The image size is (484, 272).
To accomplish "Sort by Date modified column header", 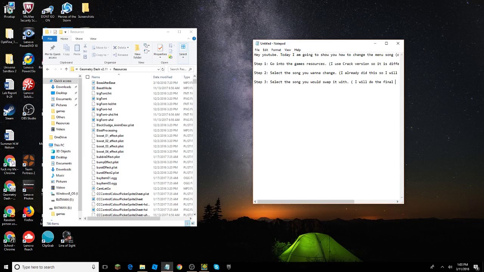I will pyautogui.click(x=163, y=77).
